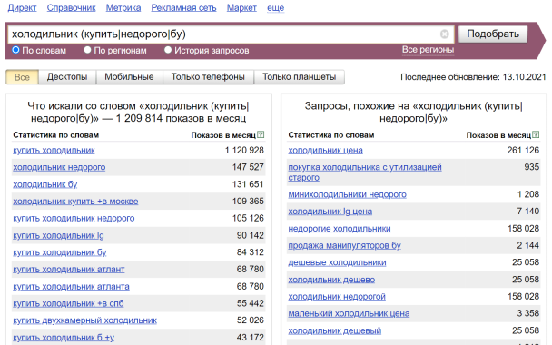Open the 'Метрика' link
Viewport: 552px width, 345px height.
[123, 8]
